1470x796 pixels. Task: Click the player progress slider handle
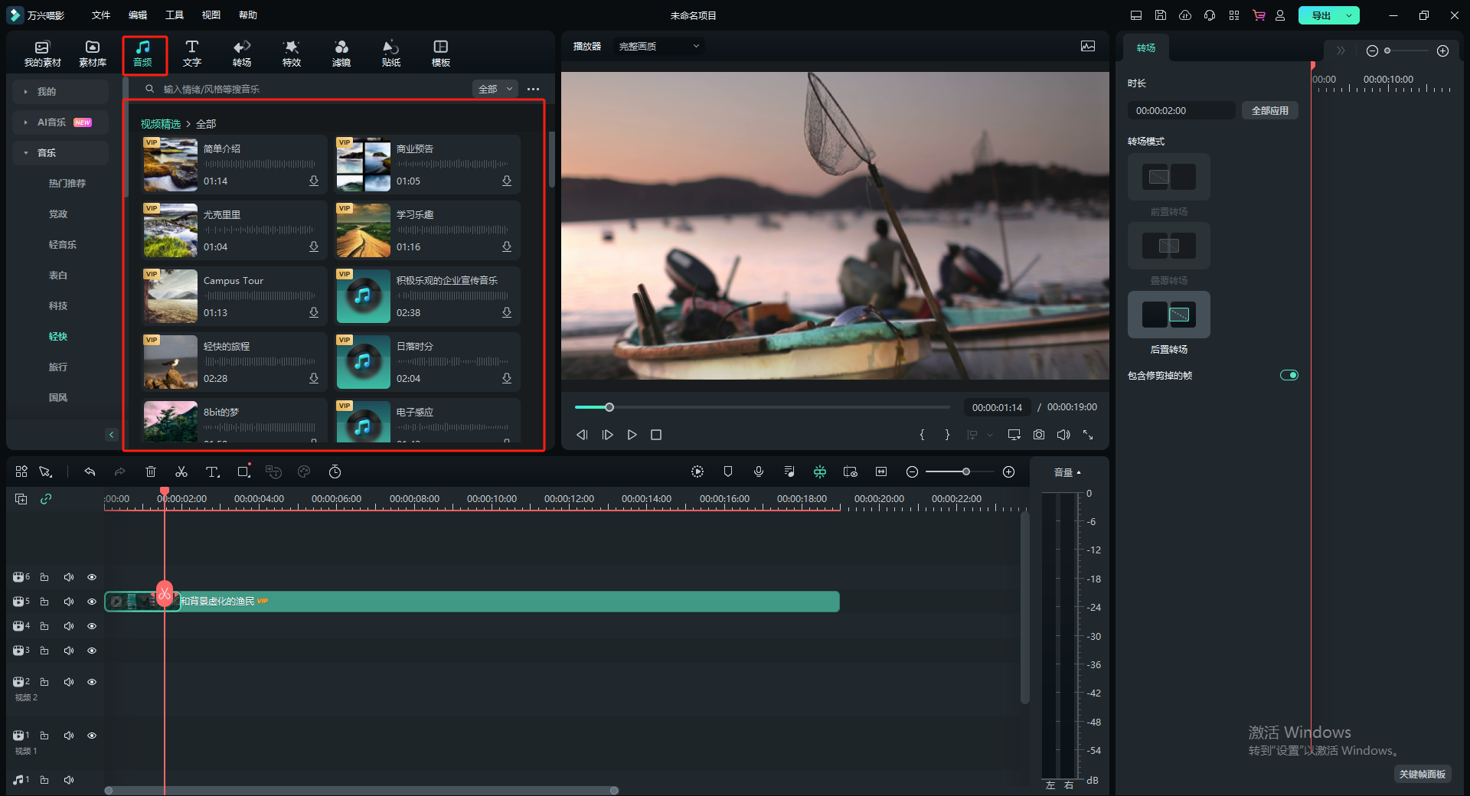pos(609,407)
